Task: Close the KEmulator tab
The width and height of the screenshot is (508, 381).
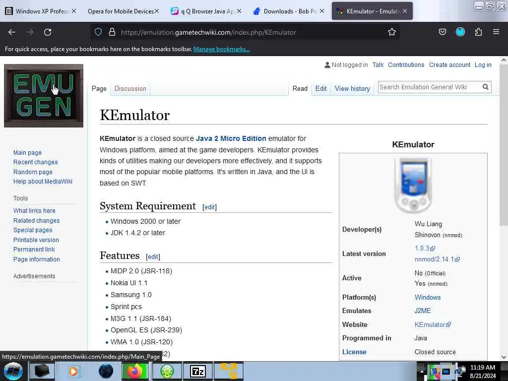Action: [x=405, y=11]
